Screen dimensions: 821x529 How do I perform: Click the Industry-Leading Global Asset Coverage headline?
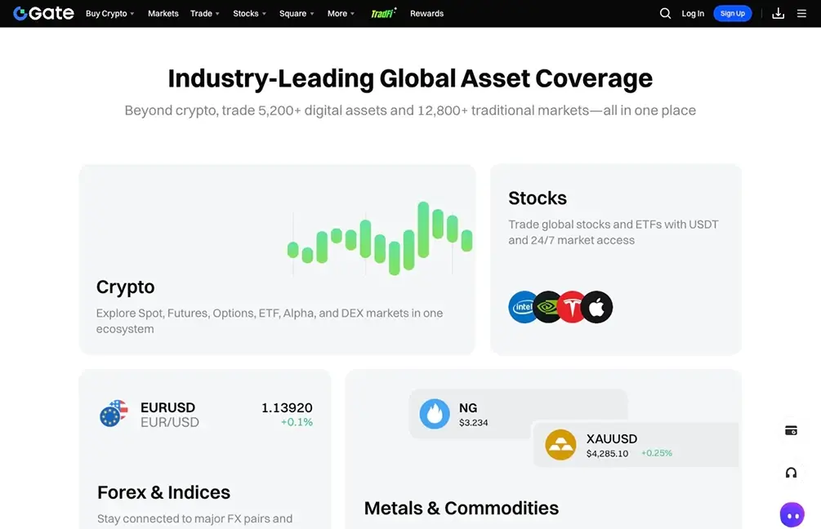(x=410, y=78)
